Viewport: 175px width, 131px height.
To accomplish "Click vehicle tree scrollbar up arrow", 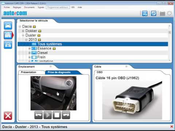I will pyautogui.click(x=170, y=26).
